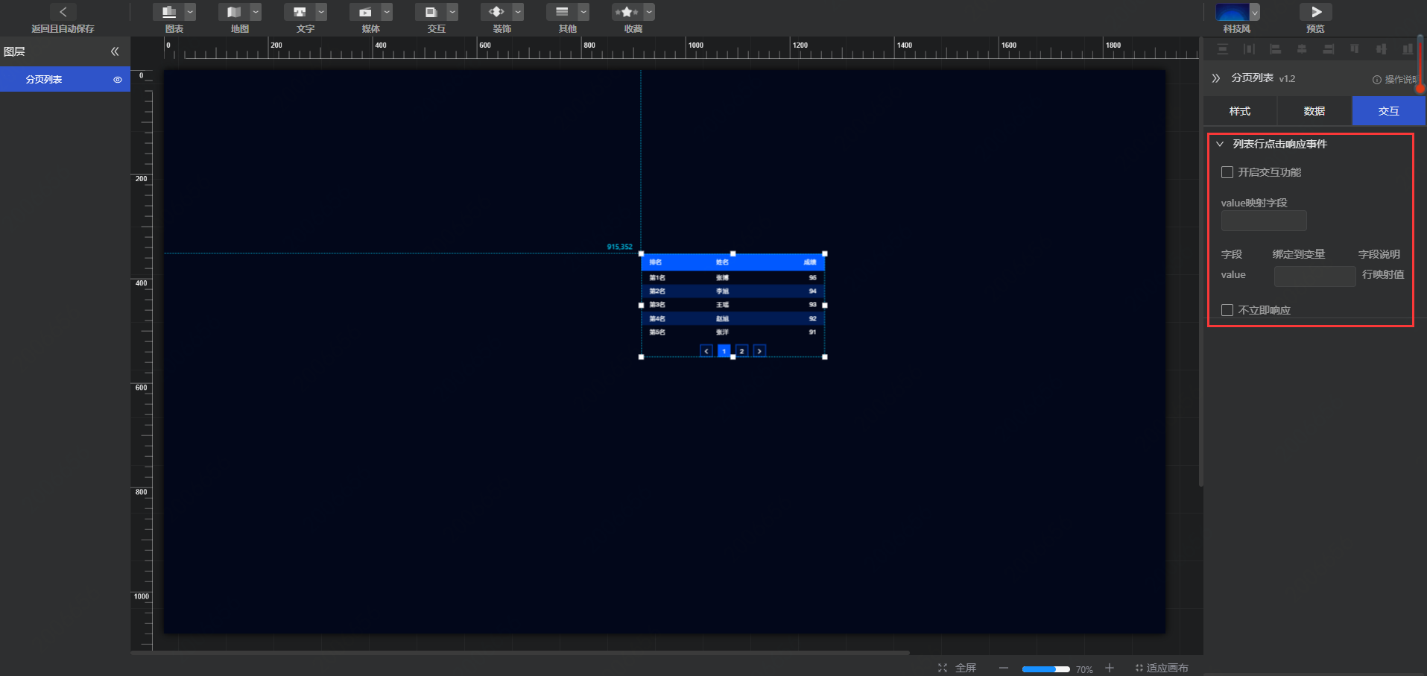Click the 成绩 column header in table
This screenshot has width=1427, height=676.
click(x=810, y=262)
